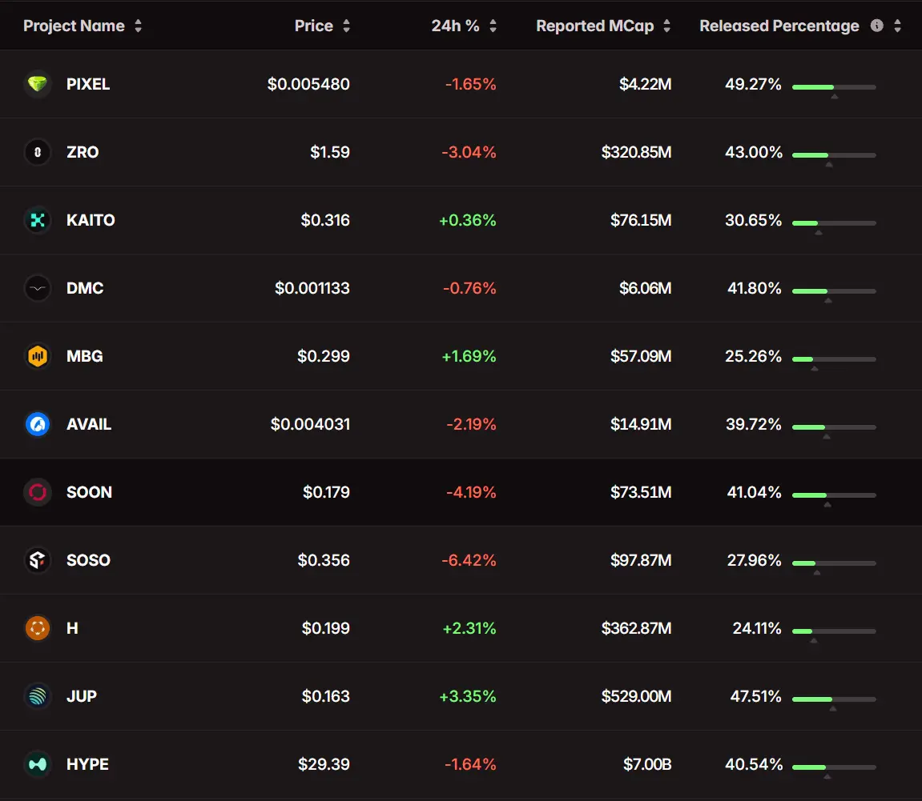
Task: Sort table by Project Name arrows
Action: (138, 26)
